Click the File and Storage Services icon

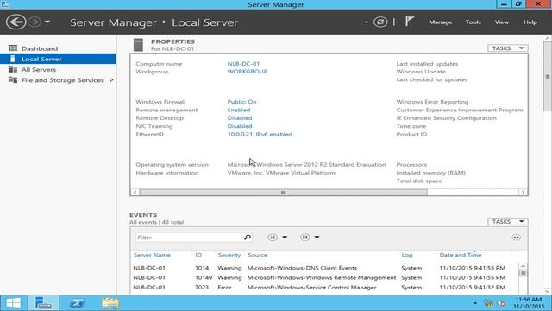click(x=13, y=79)
